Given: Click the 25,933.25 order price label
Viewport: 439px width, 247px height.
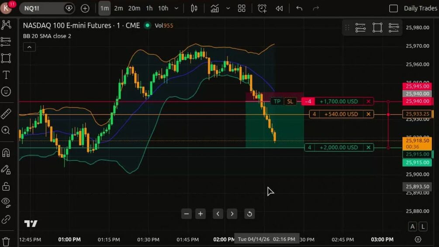Looking at the screenshot, I should pos(417,114).
